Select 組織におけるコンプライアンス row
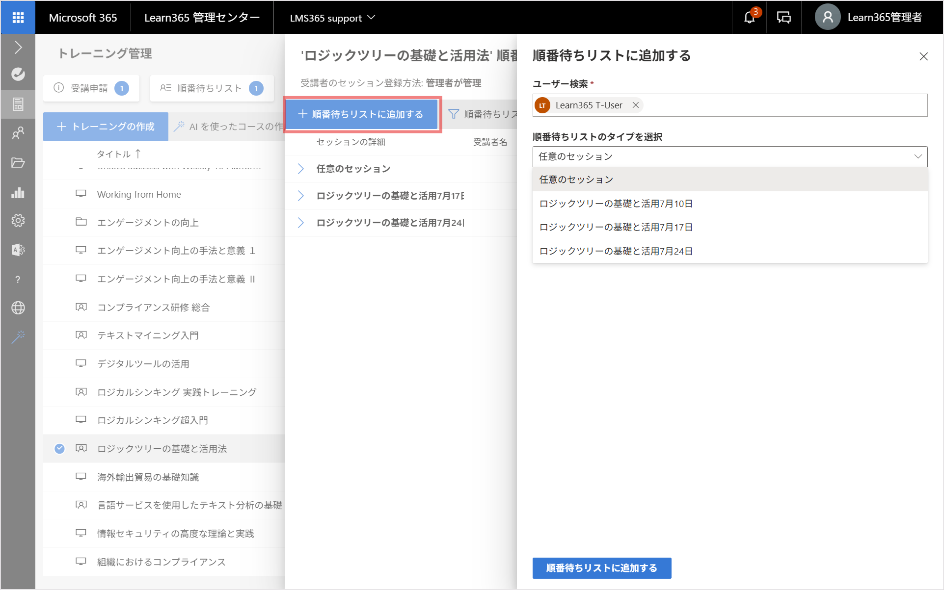The width and height of the screenshot is (944, 590). click(164, 562)
